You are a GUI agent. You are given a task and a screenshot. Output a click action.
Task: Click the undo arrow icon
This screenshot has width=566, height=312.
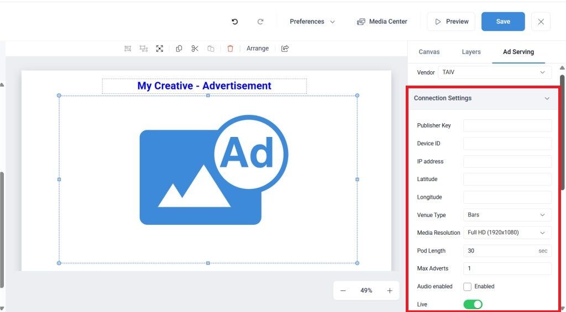pyautogui.click(x=234, y=22)
